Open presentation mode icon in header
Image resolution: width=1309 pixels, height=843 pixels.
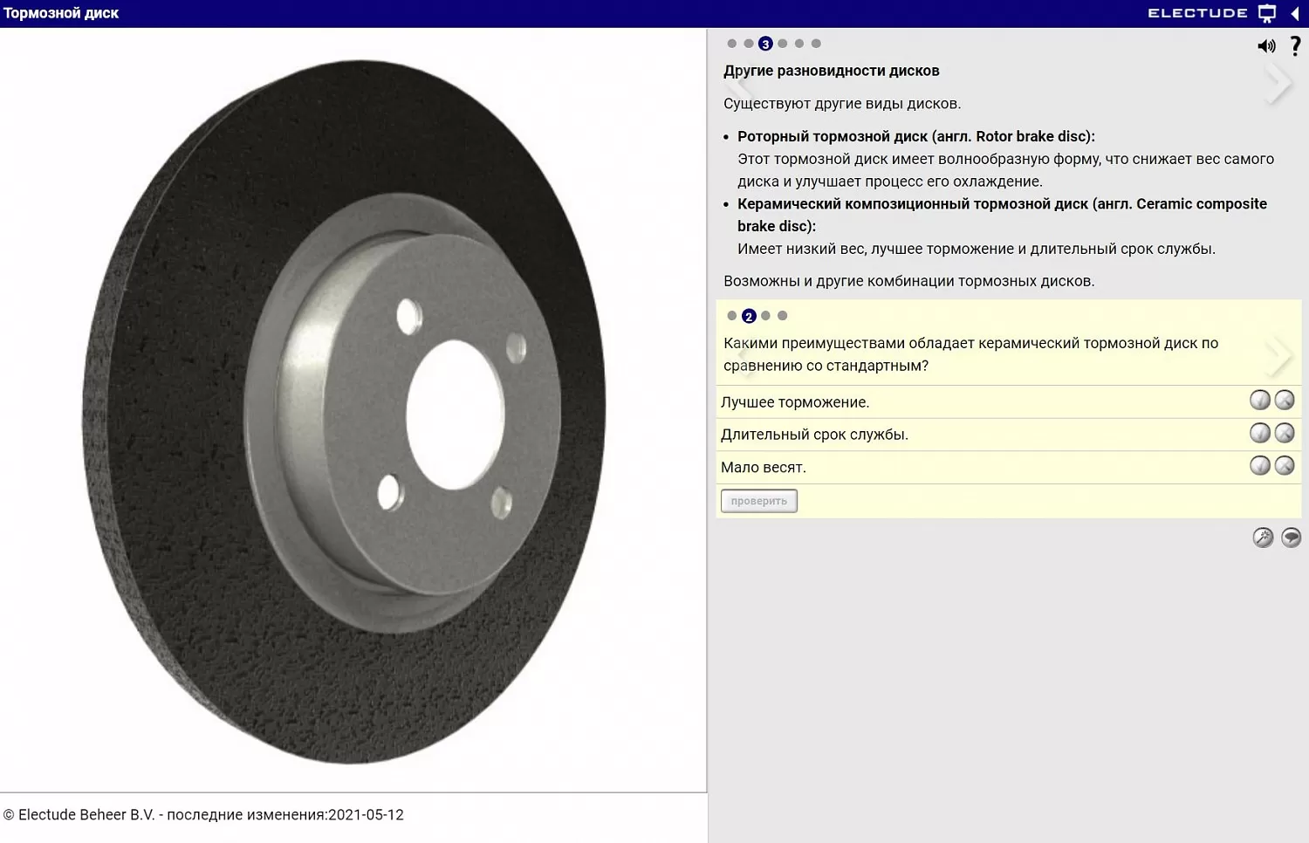(1267, 13)
